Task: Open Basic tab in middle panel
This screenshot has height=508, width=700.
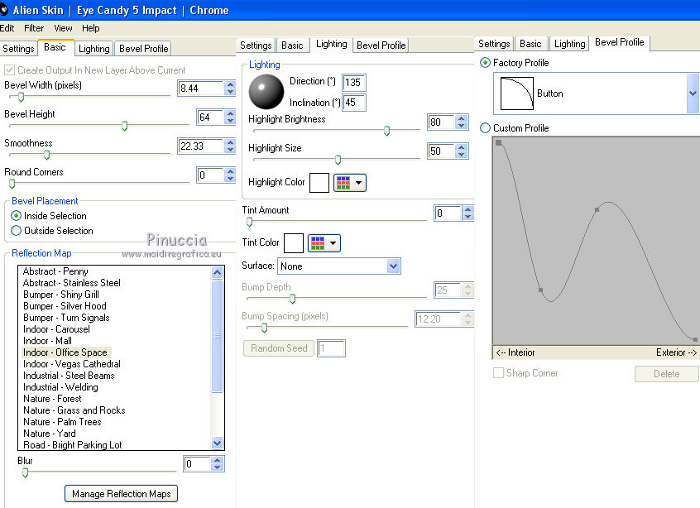Action: tap(292, 45)
